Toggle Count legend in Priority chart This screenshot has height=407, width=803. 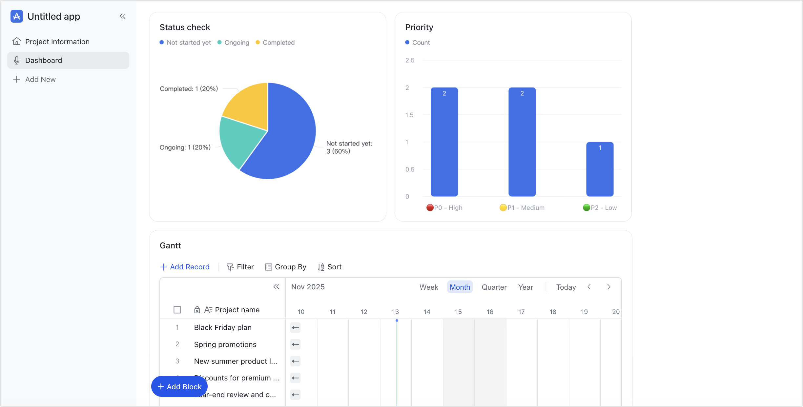pyautogui.click(x=418, y=43)
